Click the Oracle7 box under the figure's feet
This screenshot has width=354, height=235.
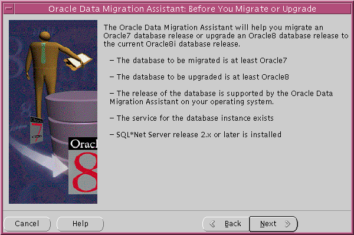click(37, 130)
